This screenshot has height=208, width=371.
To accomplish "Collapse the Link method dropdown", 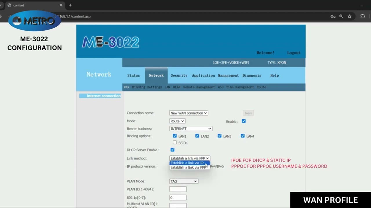I will [x=190, y=158].
